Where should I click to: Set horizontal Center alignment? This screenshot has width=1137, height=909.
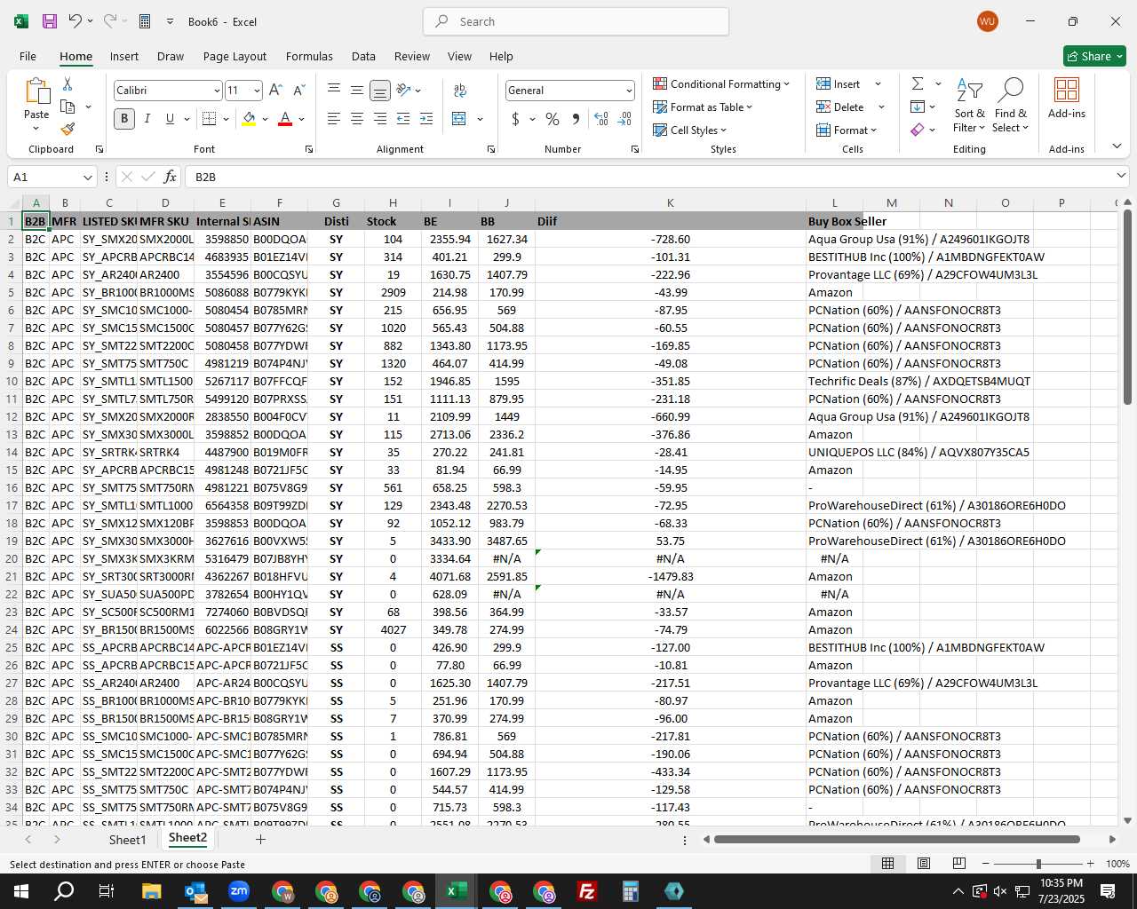[357, 119]
